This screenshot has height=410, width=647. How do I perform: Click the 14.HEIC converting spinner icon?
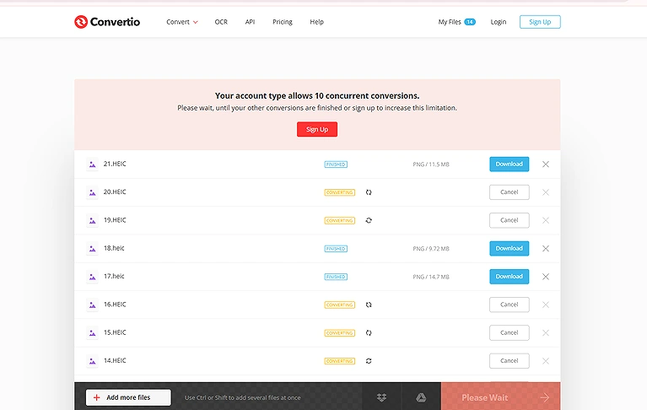click(369, 360)
